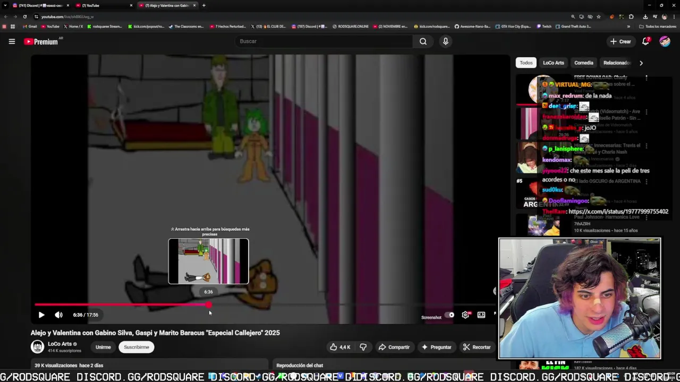The height and width of the screenshot is (382, 680).
Task: Create a clip with Recortar
Action: 477,347
